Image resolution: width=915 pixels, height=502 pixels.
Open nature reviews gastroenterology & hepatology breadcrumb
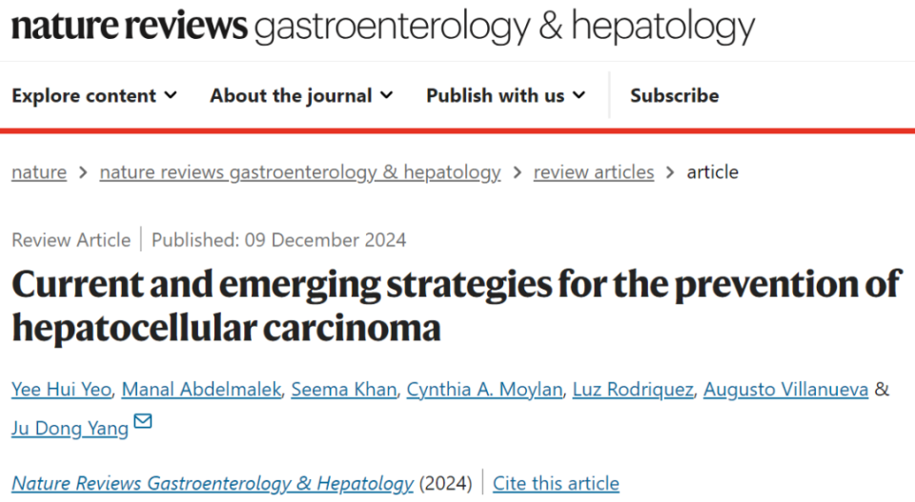coord(299,172)
